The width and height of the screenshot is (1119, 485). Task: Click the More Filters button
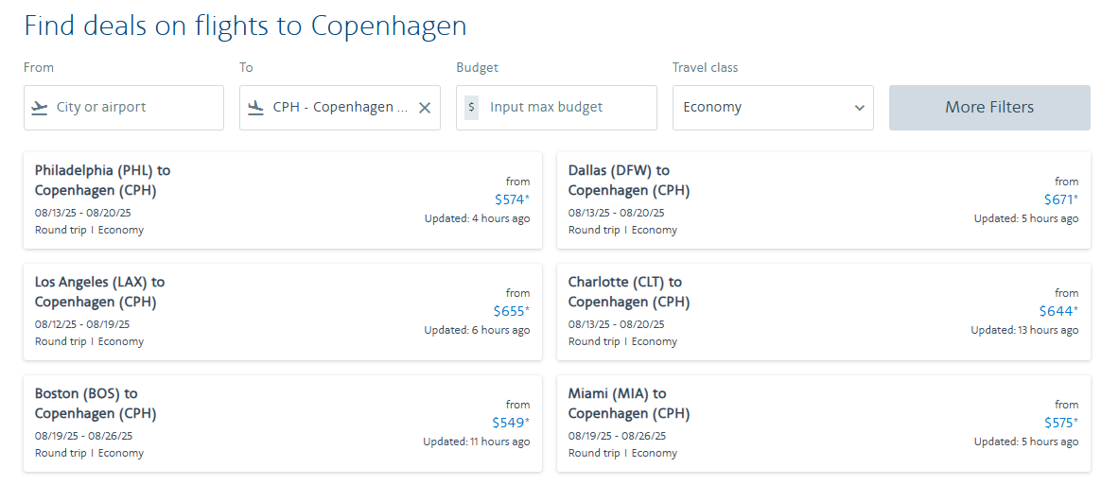[989, 108]
